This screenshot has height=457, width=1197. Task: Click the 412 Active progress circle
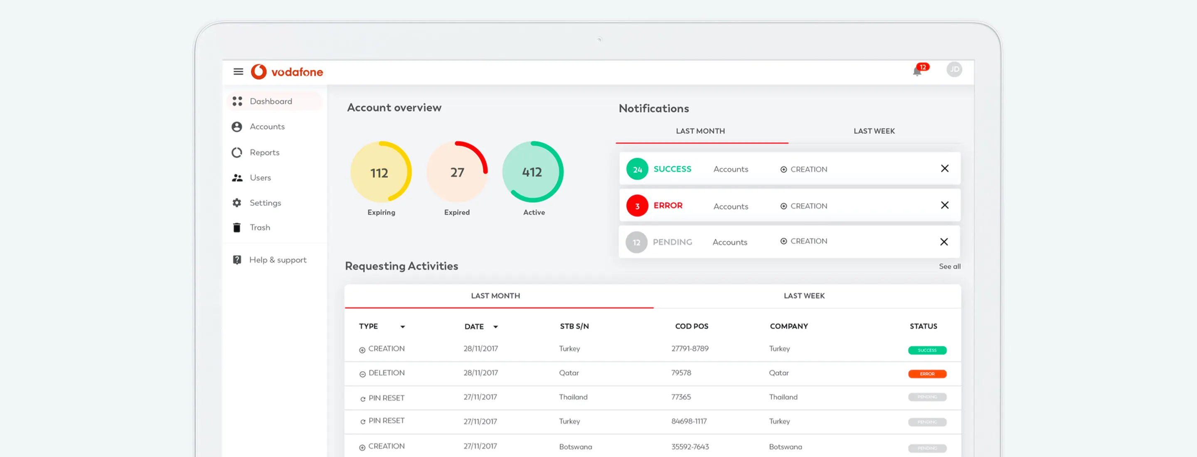click(532, 172)
